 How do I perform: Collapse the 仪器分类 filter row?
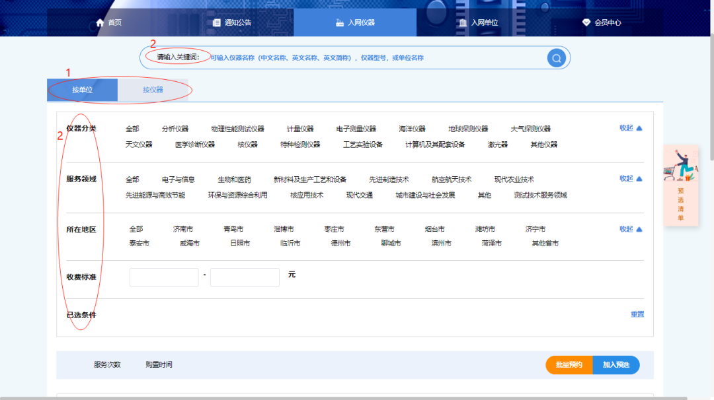[631, 128]
